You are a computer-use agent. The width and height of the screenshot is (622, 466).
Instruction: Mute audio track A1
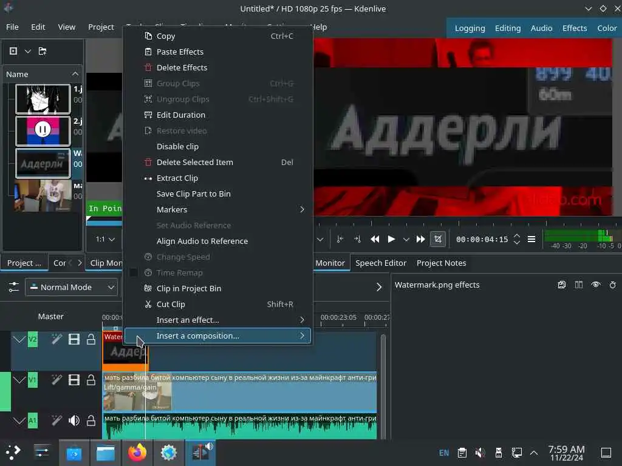[x=73, y=420]
